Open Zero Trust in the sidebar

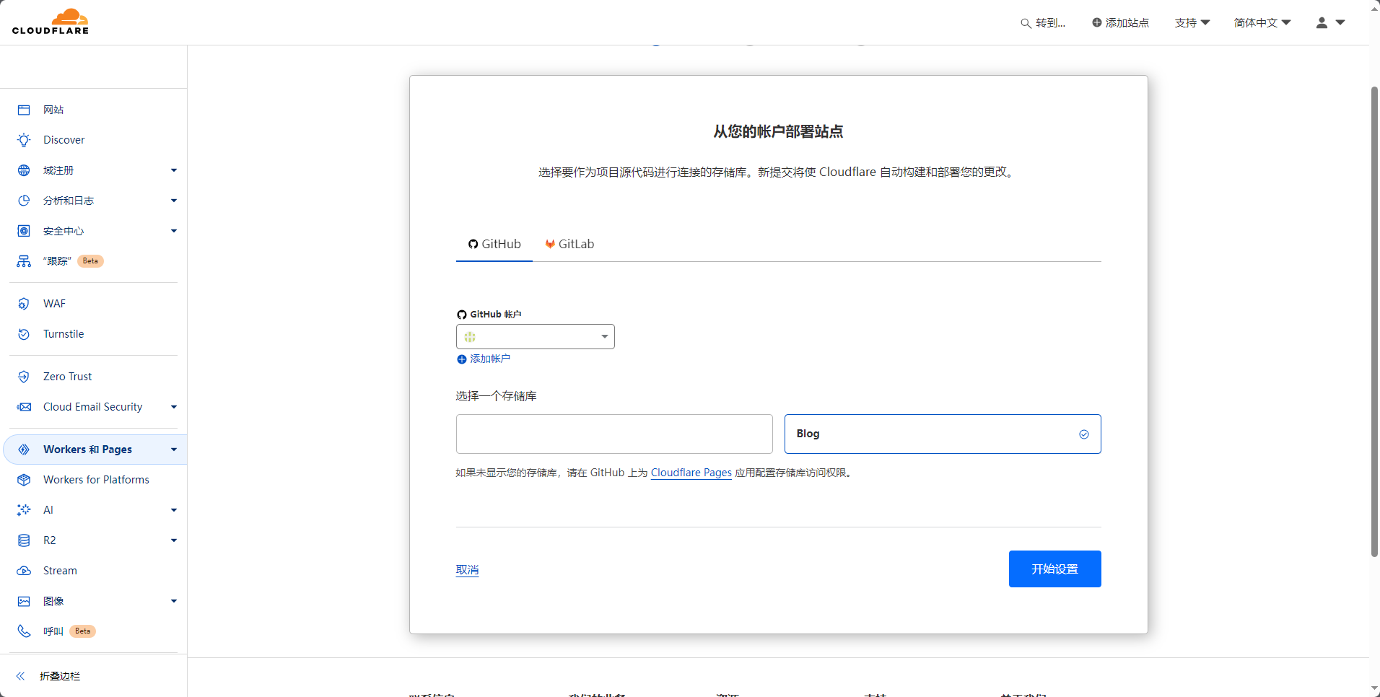click(68, 377)
